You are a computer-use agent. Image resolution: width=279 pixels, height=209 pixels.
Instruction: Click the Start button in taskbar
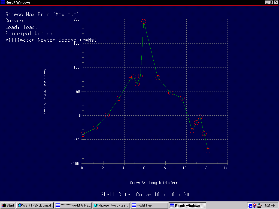pyautogui.click(x=8, y=205)
